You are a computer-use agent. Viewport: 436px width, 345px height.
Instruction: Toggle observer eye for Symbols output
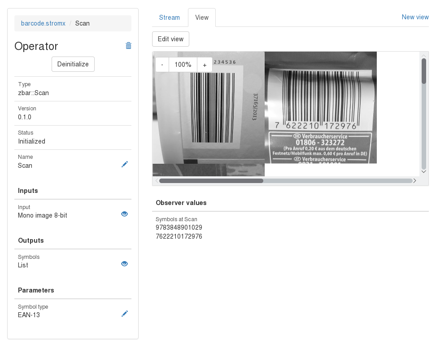[x=125, y=263]
